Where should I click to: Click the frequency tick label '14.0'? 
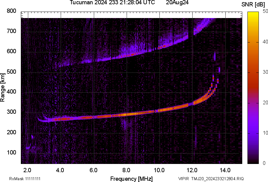click(x=225, y=170)
